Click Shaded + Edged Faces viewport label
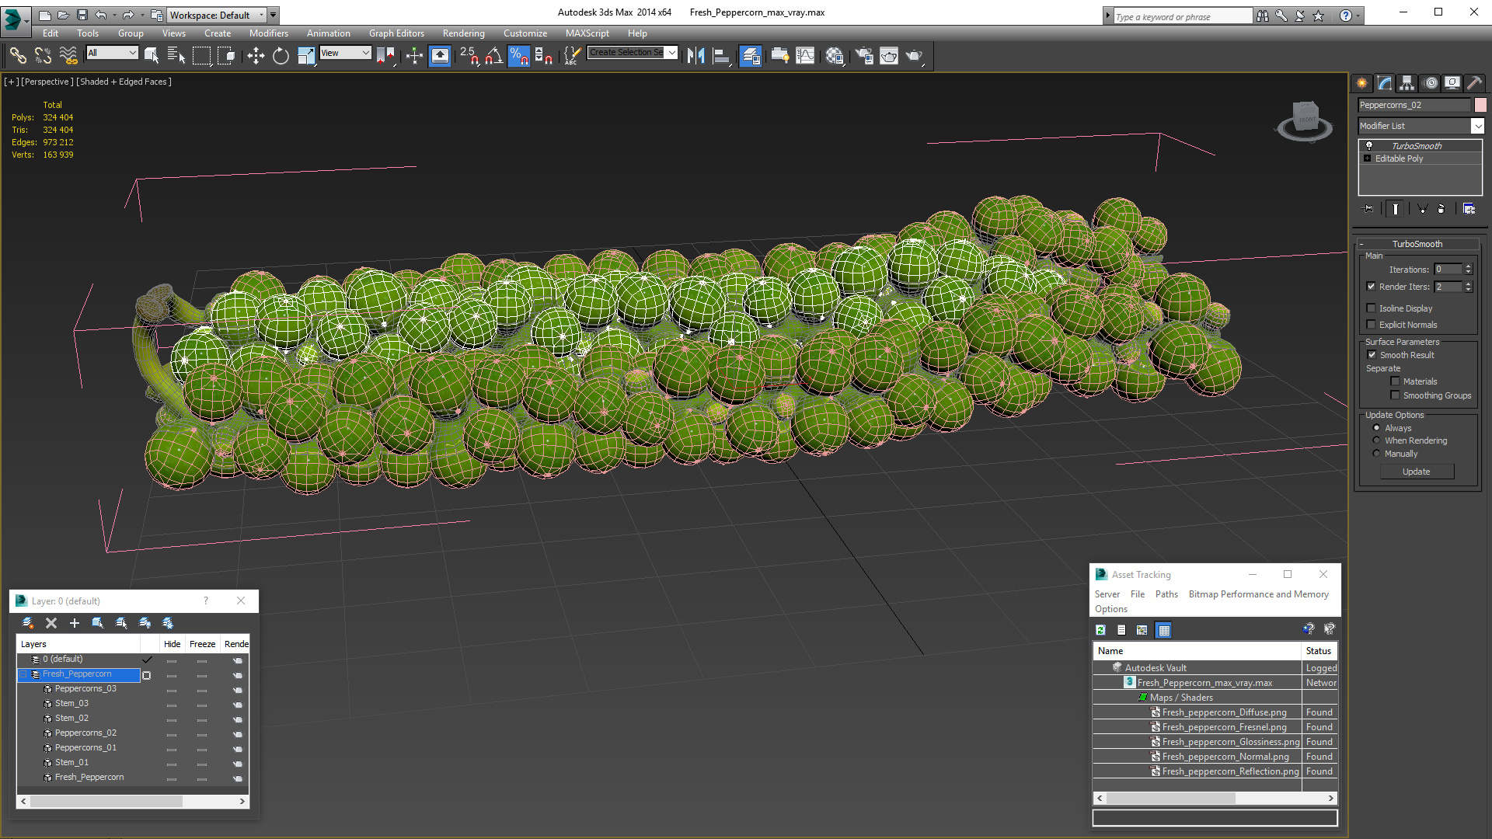Viewport: 1492px width, 839px height. (x=124, y=82)
